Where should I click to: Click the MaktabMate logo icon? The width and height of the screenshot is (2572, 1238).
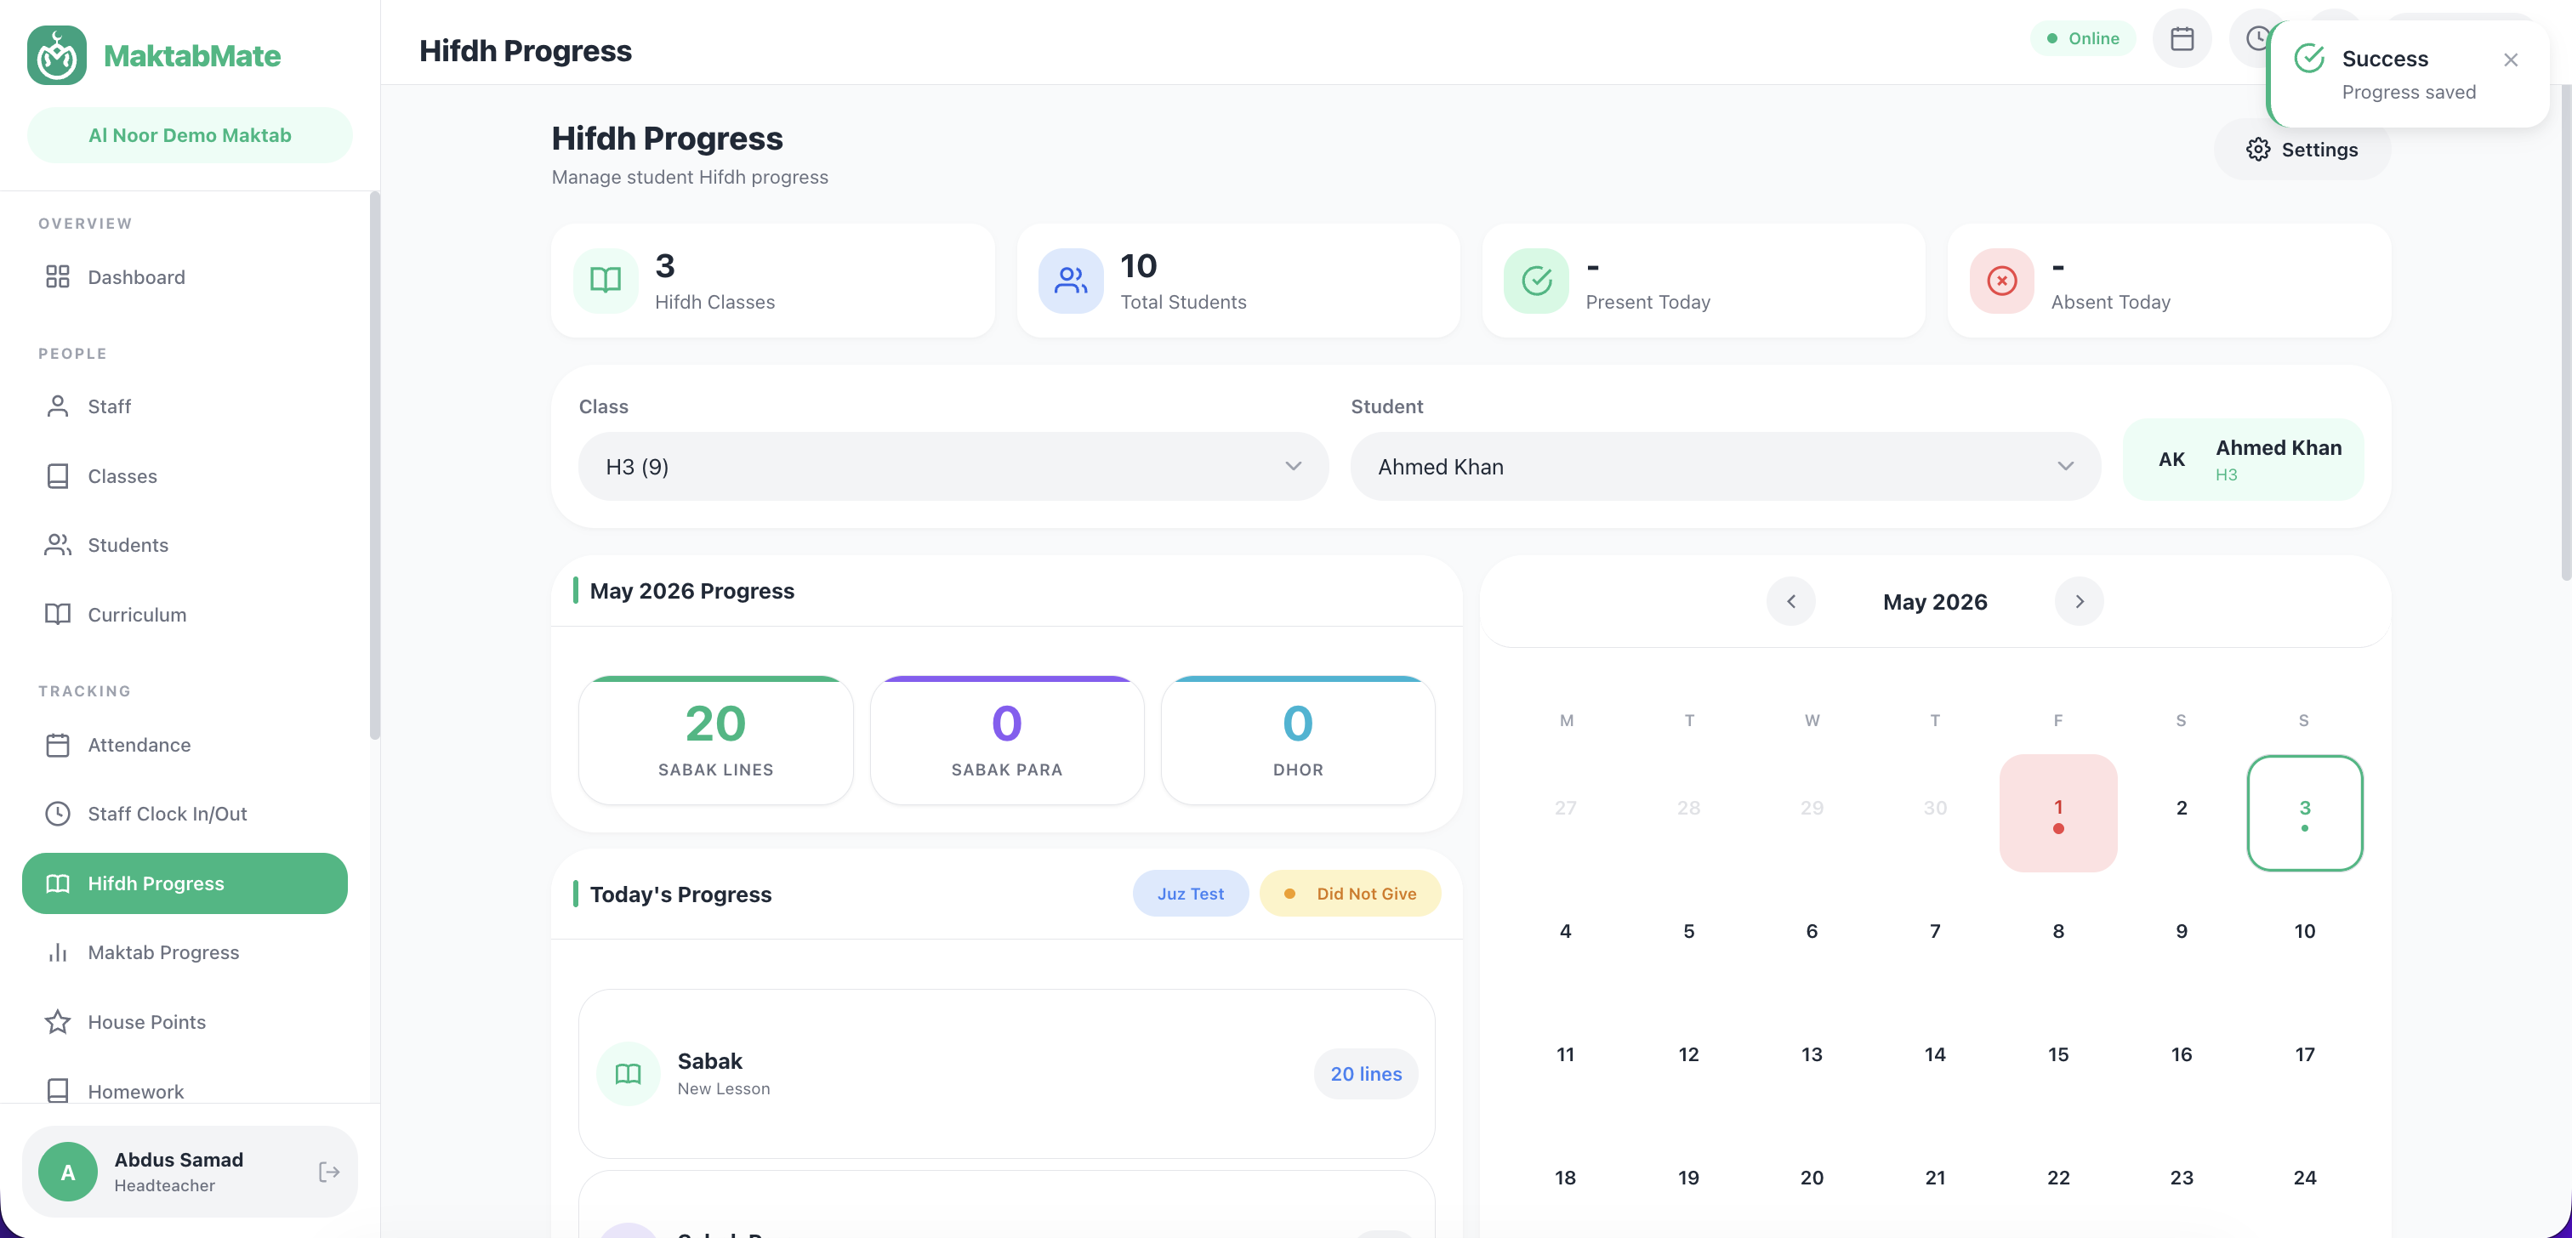click(x=56, y=55)
